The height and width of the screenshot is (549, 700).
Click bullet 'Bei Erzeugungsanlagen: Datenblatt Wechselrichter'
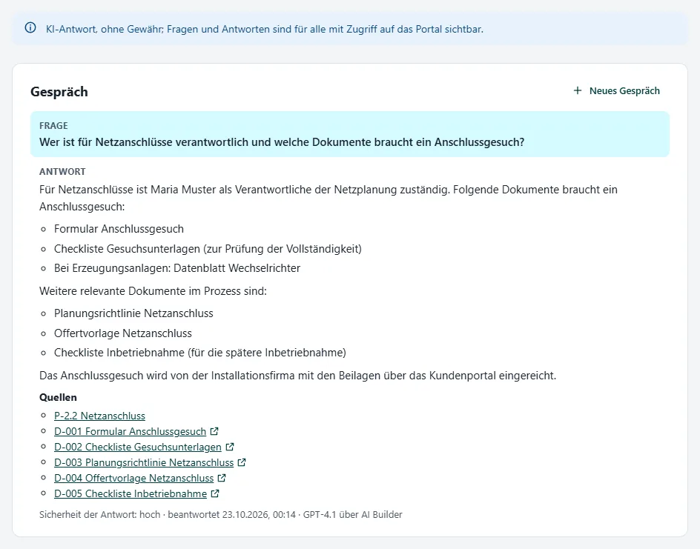click(x=177, y=268)
